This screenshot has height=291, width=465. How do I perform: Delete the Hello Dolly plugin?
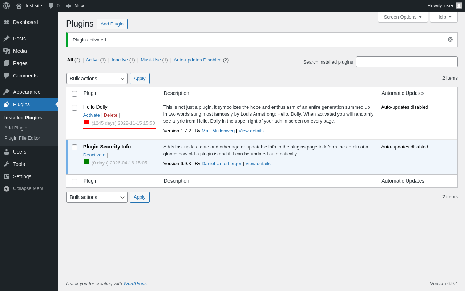[110, 115]
